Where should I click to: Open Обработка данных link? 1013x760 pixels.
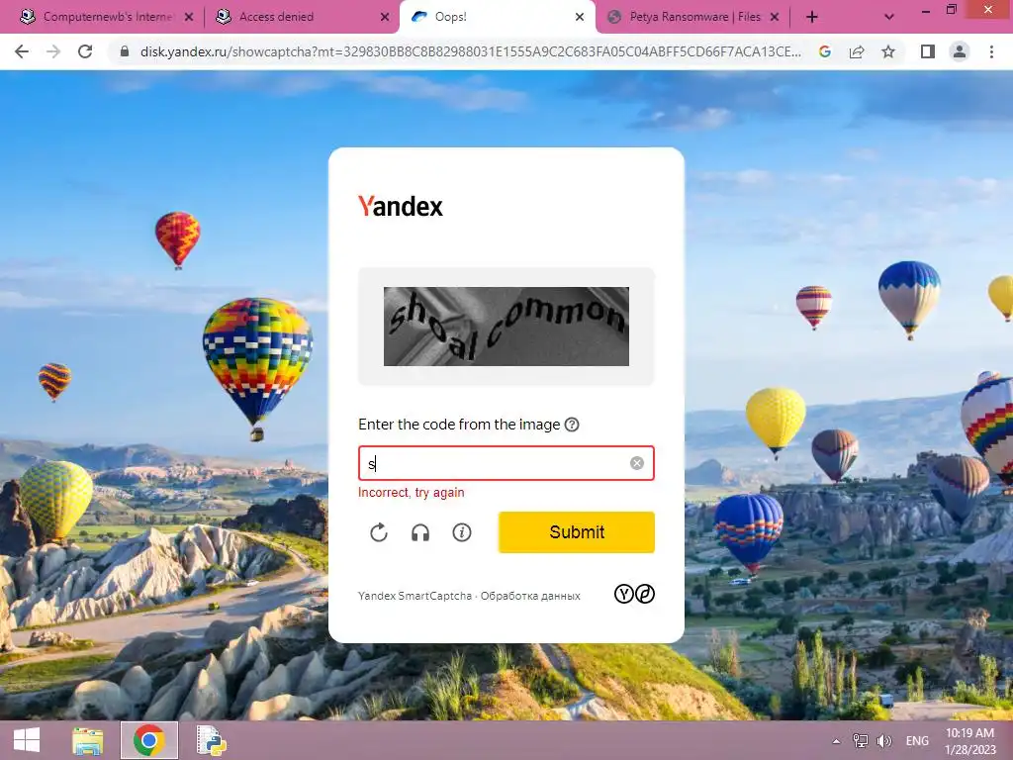pyautogui.click(x=530, y=596)
